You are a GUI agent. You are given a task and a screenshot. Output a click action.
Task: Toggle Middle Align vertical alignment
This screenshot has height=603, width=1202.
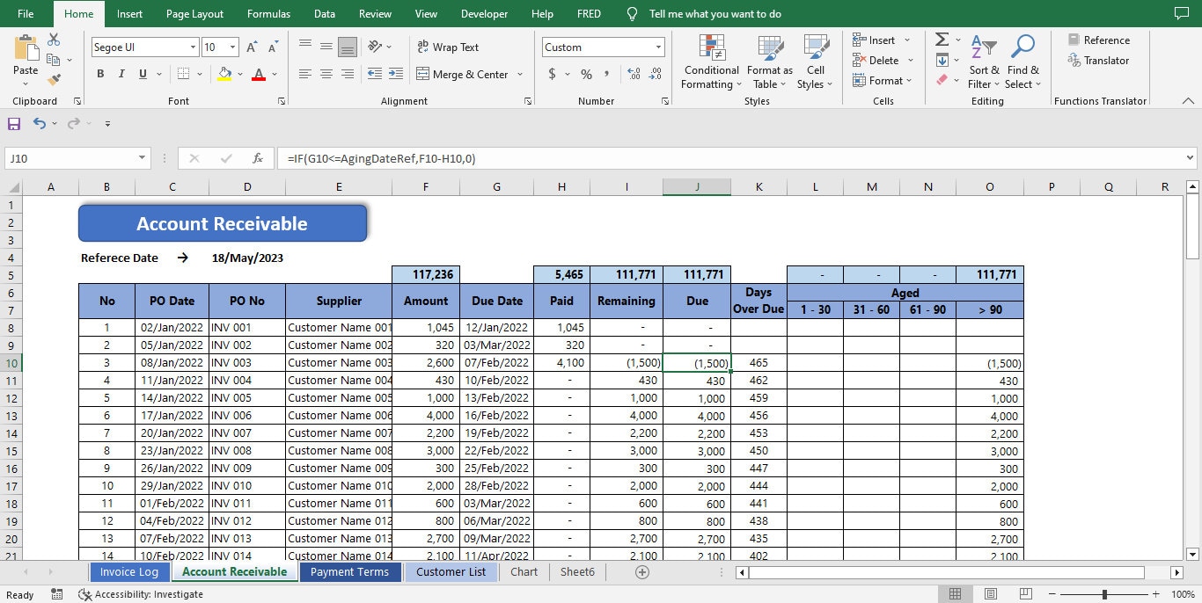coord(326,47)
